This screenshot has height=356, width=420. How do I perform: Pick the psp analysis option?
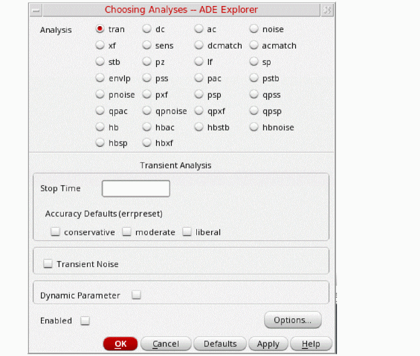click(199, 94)
